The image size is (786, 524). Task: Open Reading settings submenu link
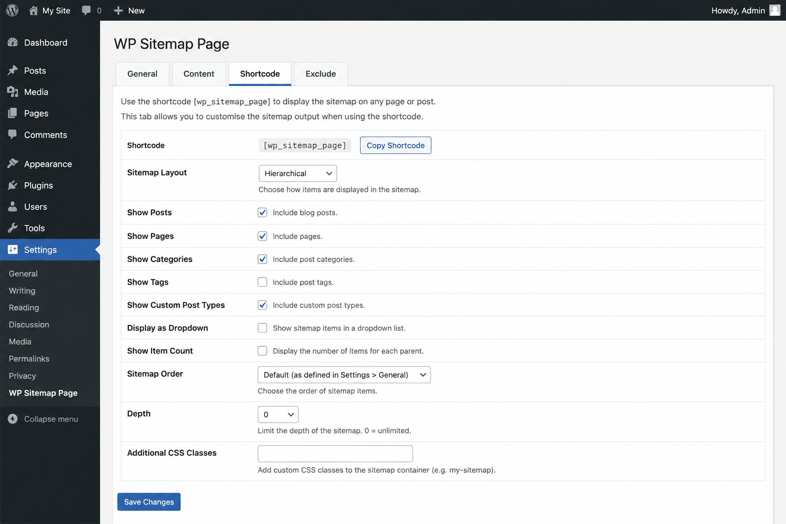[24, 308]
